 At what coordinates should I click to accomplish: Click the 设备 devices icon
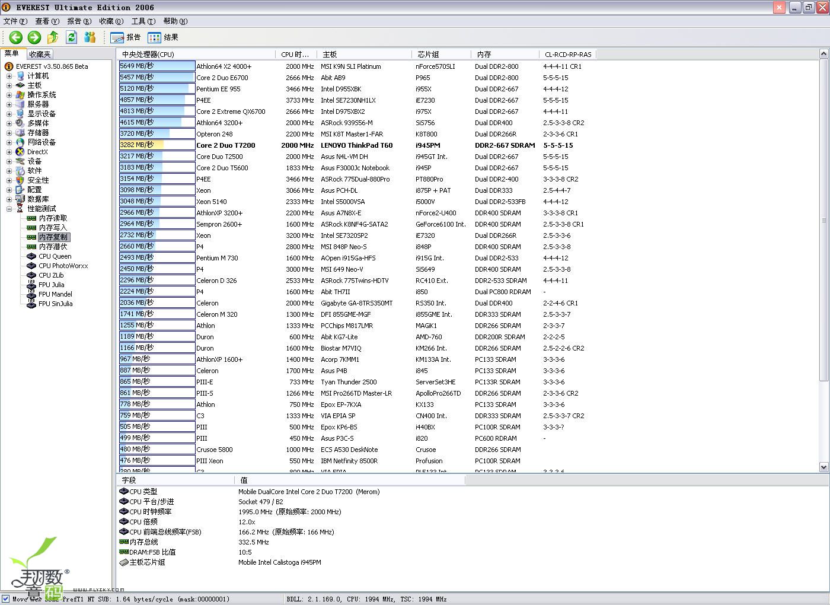click(x=20, y=161)
